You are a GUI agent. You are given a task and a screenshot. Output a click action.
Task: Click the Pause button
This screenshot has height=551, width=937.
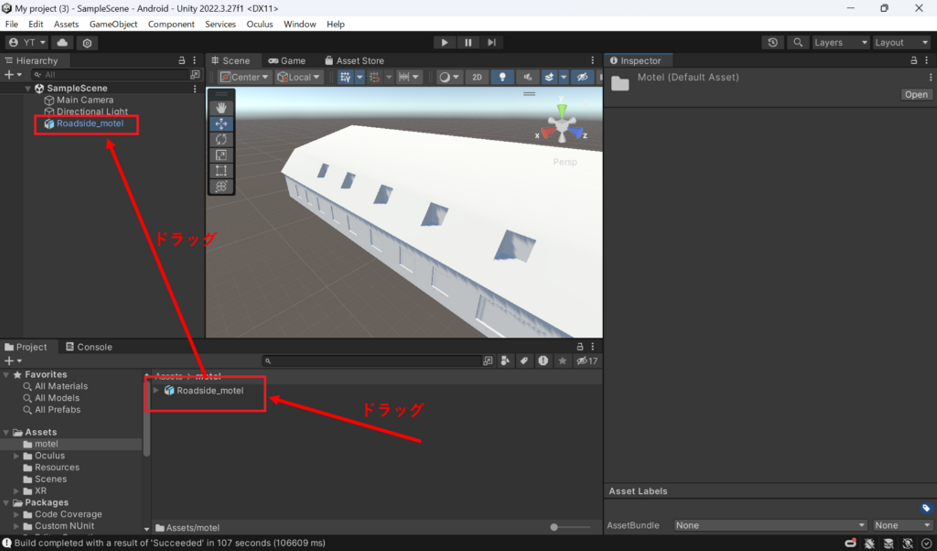click(x=468, y=42)
